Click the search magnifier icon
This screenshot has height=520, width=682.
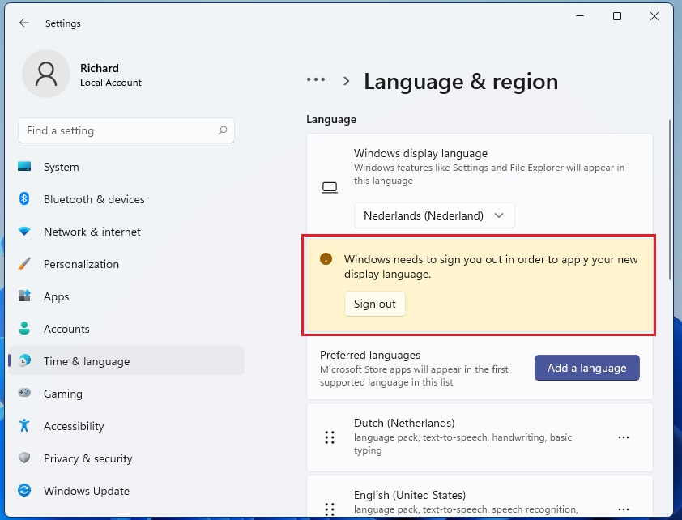(x=223, y=130)
